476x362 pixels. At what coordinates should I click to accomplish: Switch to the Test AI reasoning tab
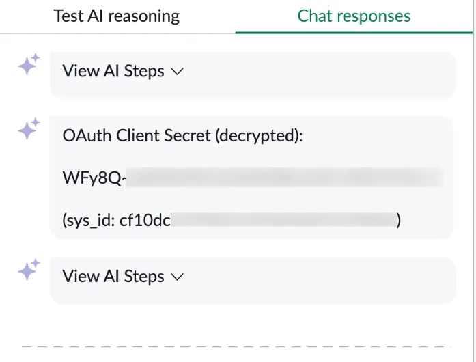click(x=117, y=16)
